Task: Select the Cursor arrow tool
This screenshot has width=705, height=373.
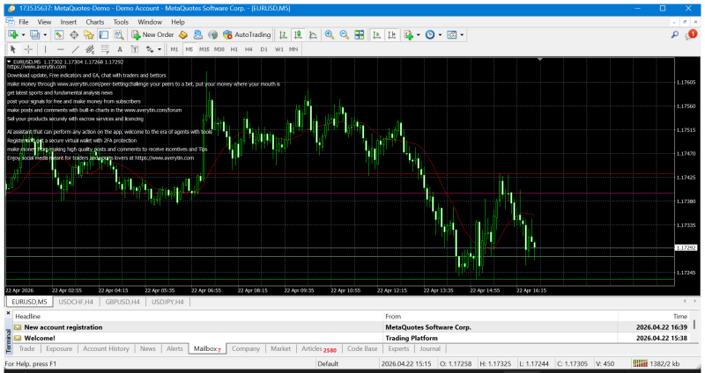Action: 13,49
